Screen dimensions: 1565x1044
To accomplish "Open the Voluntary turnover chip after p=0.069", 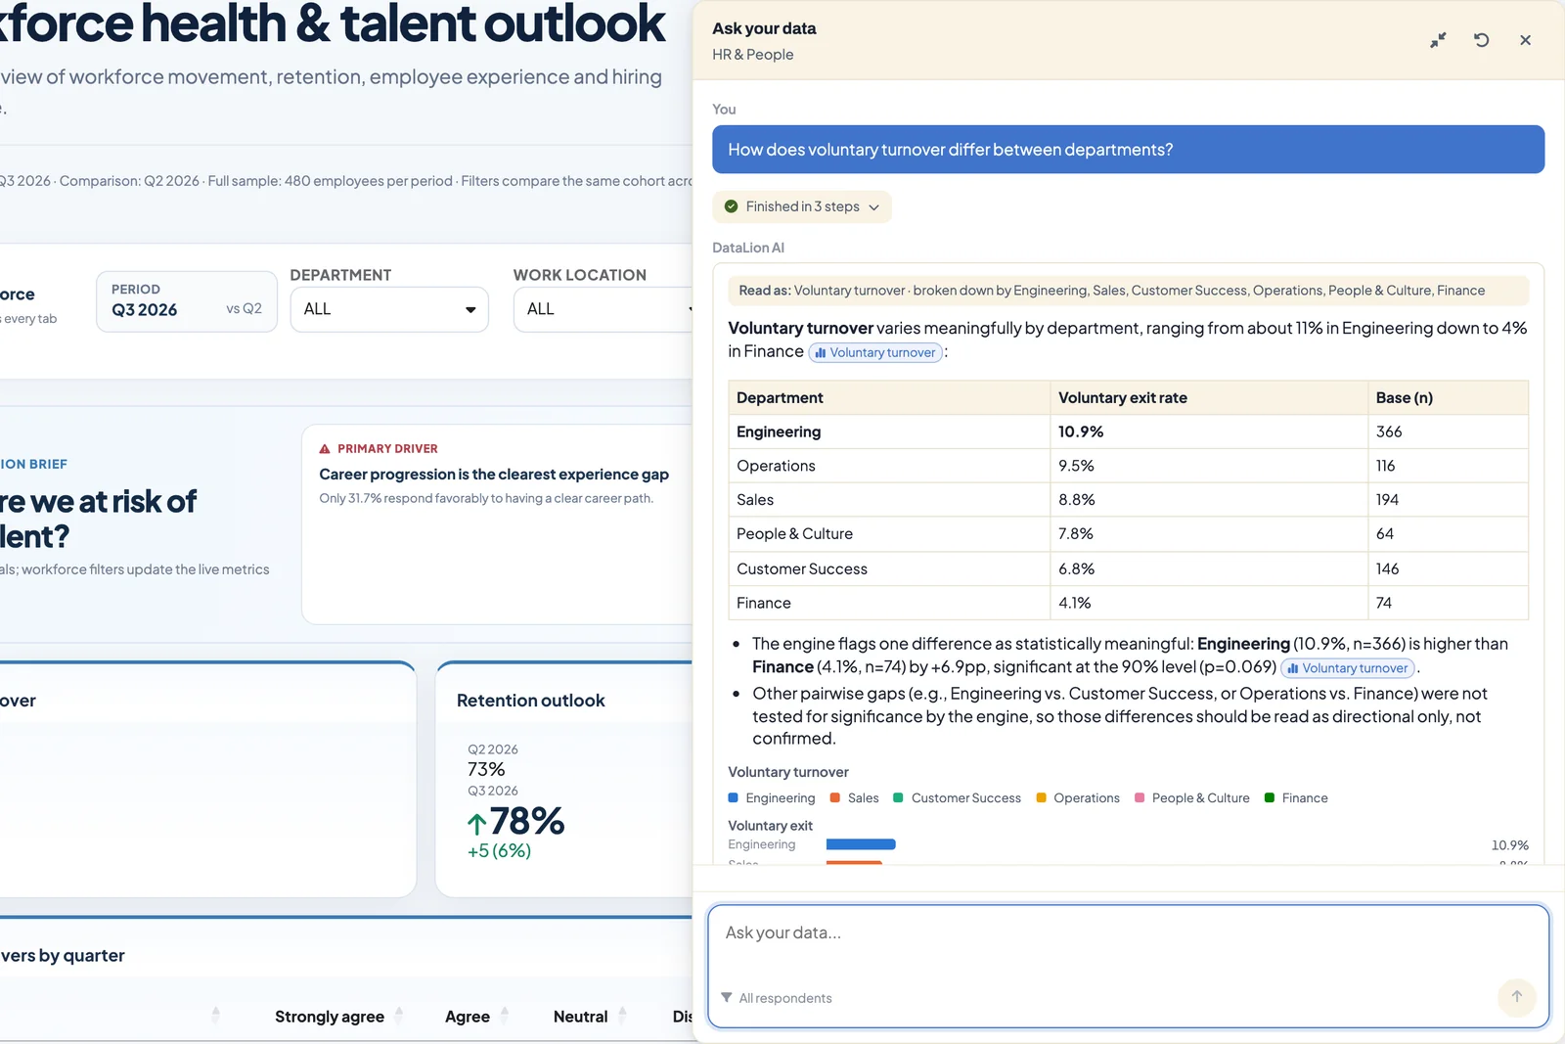I will coord(1348,668).
